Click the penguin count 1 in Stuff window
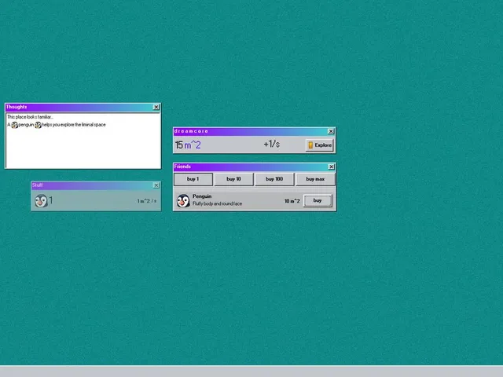The height and width of the screenshot is (377, 503). tap(51, 201)
